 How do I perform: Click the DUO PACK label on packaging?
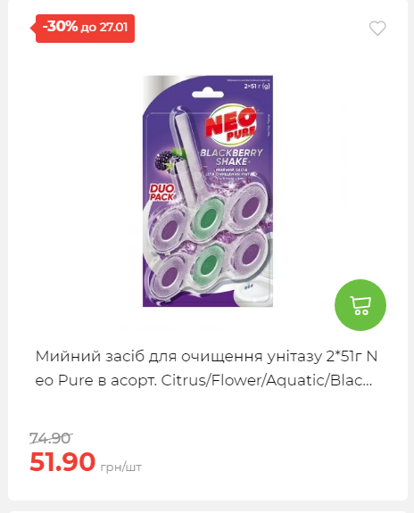click(161, 193)
